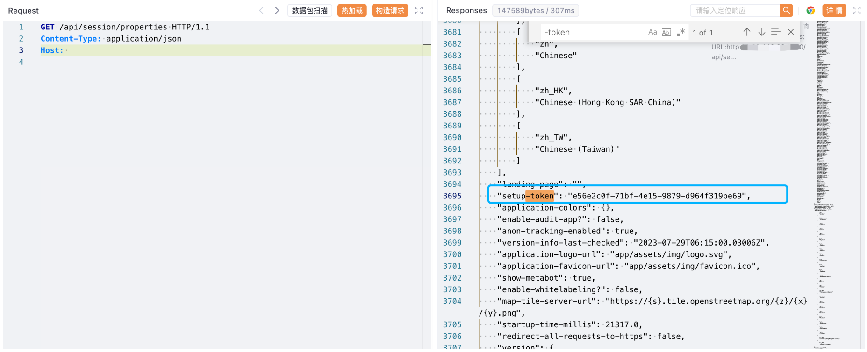Toggle Match Case (Aa) in find bar
This screenshot has height=352, width=867.
click(652, 32)
